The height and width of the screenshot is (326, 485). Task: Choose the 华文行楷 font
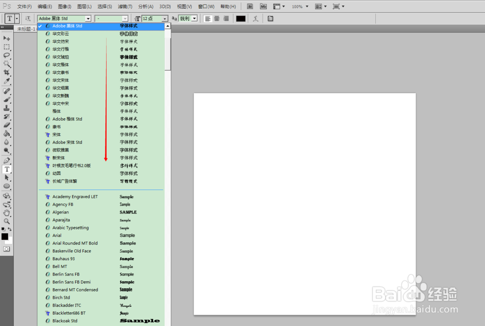(101, 49)
